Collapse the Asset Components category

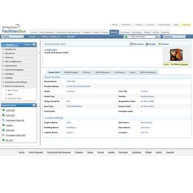pyautogui.click(x=3, y=86)
